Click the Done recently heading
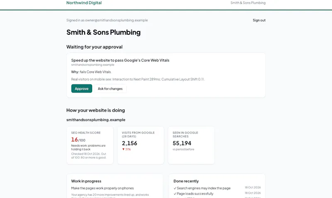The image size is (332, 198). [186, 181]
